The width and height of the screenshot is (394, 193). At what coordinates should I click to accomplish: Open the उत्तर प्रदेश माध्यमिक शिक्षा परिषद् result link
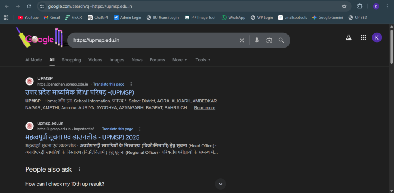[80, 92]
